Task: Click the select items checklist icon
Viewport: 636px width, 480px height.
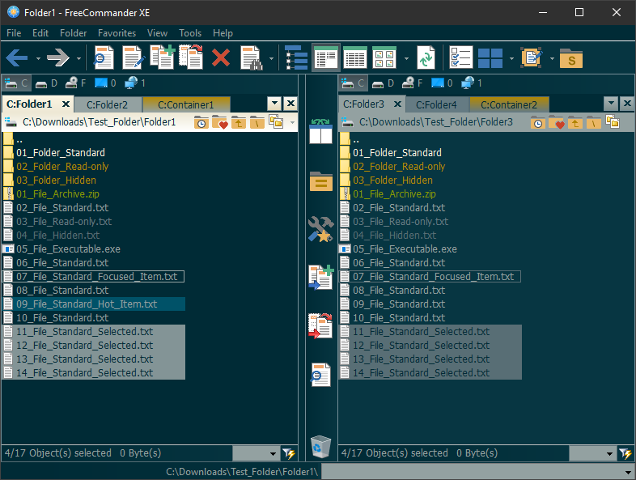Action: tap(460, 58)
